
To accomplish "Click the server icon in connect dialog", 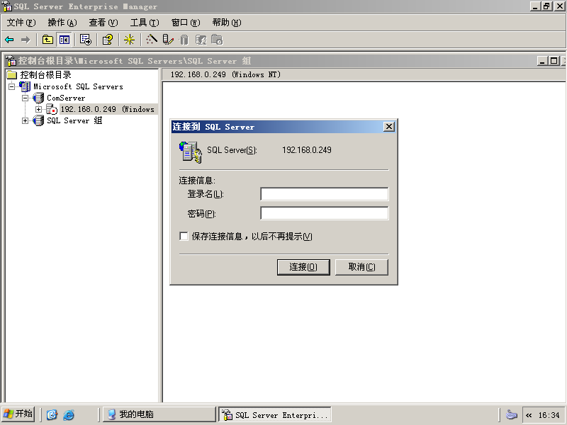I will [191, 152].
